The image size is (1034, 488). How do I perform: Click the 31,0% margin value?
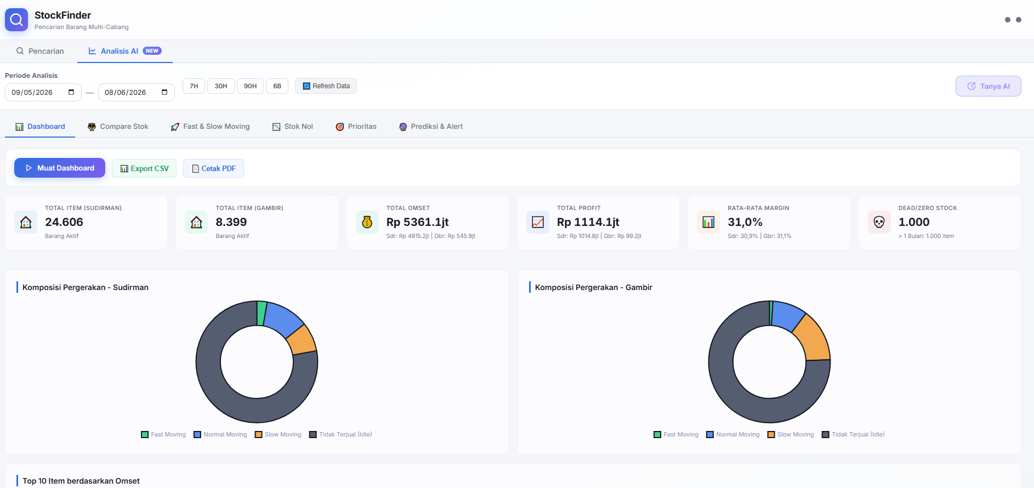tap(745, 222)
